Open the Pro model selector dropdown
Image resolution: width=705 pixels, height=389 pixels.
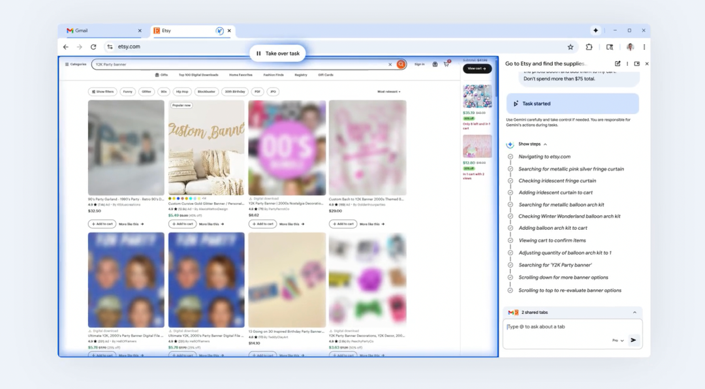point(616,340)
